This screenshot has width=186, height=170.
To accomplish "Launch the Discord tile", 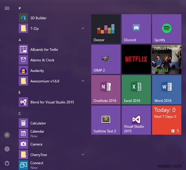I will (136, 29).
